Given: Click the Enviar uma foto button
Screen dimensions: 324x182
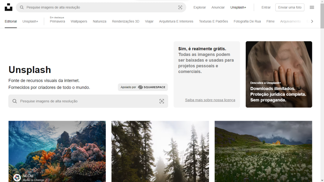Looking at the screenshot, I should pyautogui.click(x=290, y=7).
